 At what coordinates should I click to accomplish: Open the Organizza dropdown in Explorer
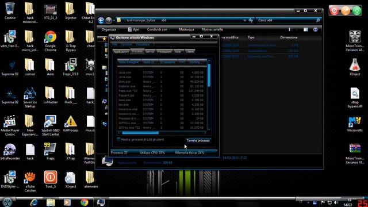pyautogui.click(x=109, y=29)
